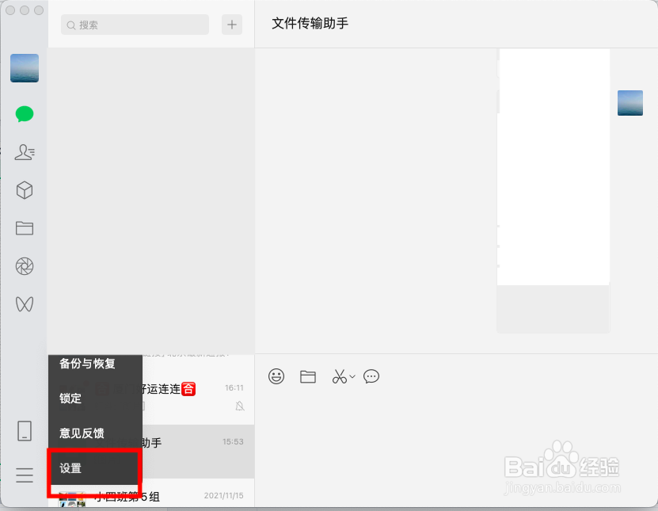Open Contacts from the sidebar

(x=24, y=152)
